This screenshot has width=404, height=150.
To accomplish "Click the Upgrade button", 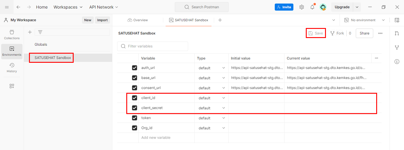I will pos(342,7).
